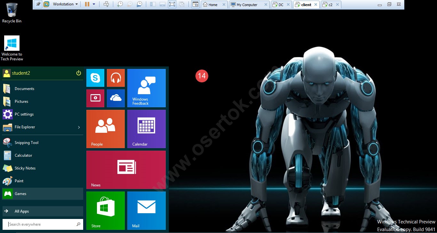Launch the Store tile
Screen dimensions: 437x233
[106, 211]
